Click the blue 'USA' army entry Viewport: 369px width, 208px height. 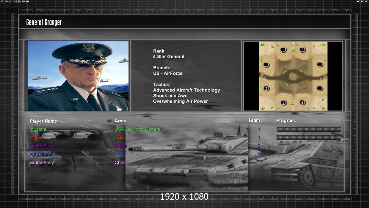point(119,154)
